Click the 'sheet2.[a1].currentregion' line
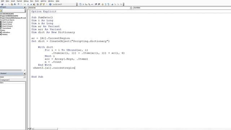Viewport: 231px width, 130px height. pyautogui.click(x=54, y=68)
